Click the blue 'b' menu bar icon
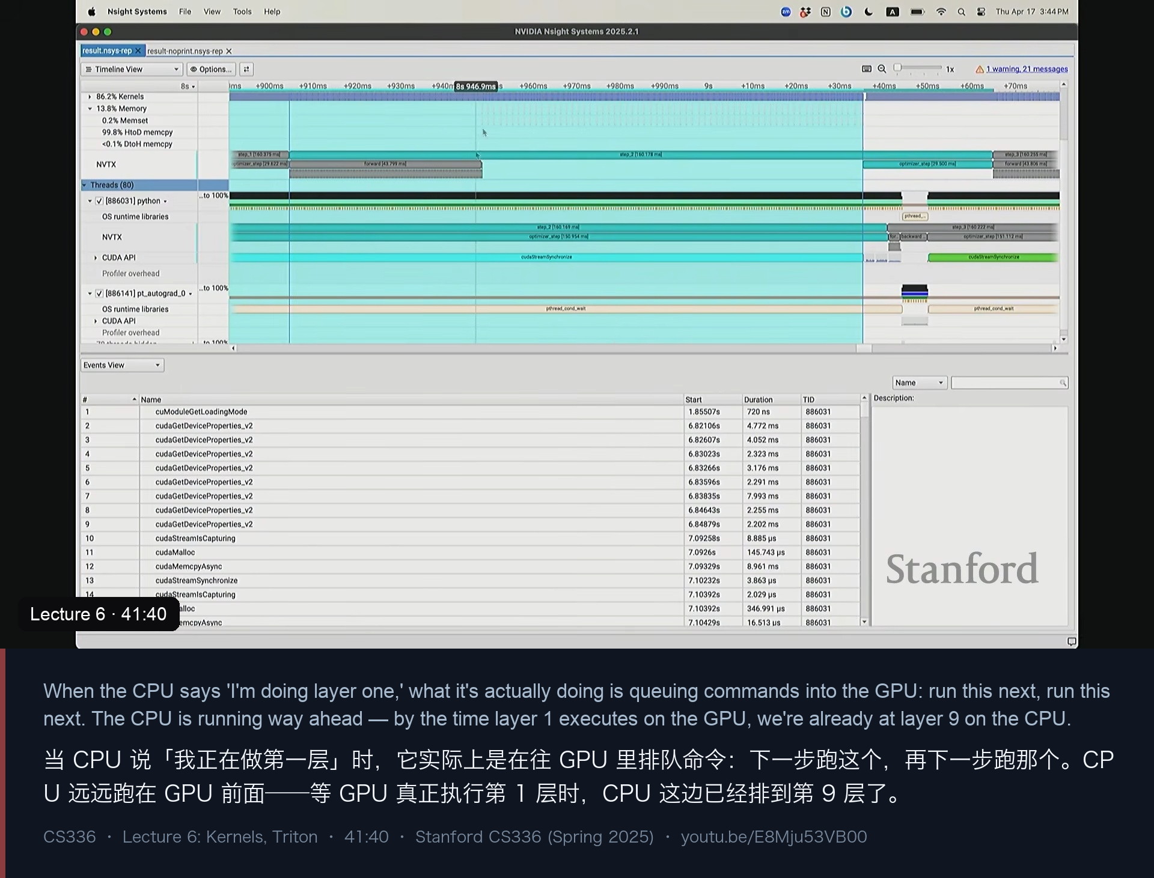Image resolution: width=1154 pixels, height=878 pixels. pos(846,11)
